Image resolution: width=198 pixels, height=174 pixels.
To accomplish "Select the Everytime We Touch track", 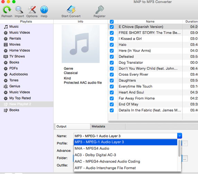I will 153,86.
